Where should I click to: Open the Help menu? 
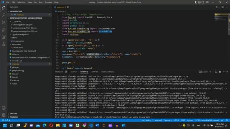click(56, 3)
